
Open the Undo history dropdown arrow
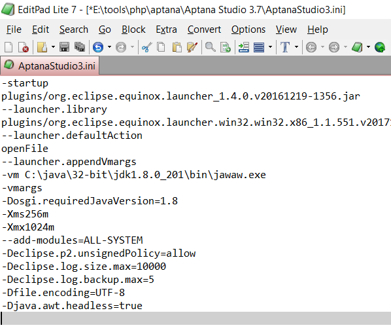click(x=109, y=46)
